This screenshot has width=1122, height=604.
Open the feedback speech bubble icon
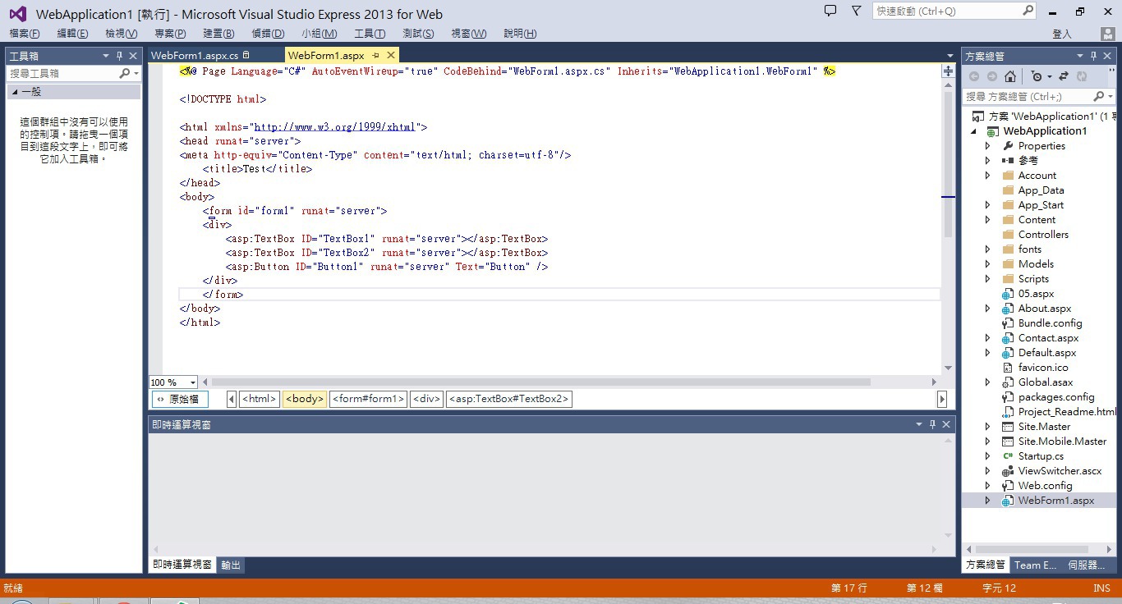click(x=830, y=11)
